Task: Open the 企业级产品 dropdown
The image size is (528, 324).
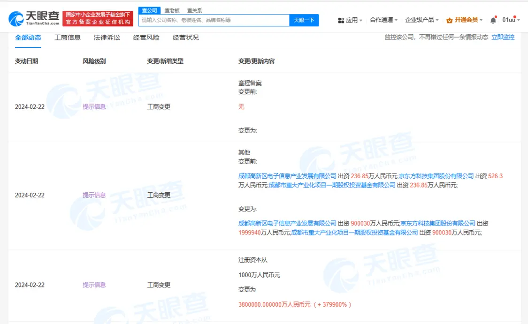Action: tap(421, 20)
